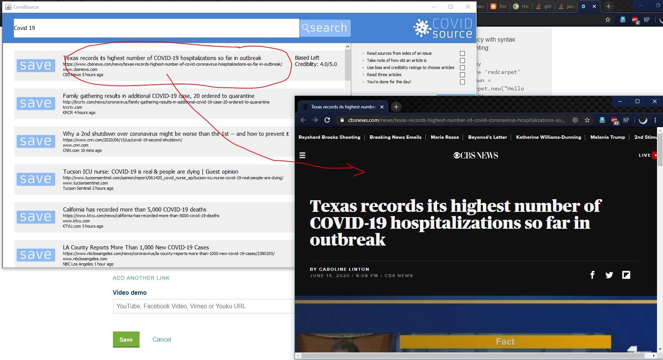Image resolution: width=663 pixels, height=360 pixels.
Task: Click the CBS page scrollbar up arrow
Action: point(660,130)
